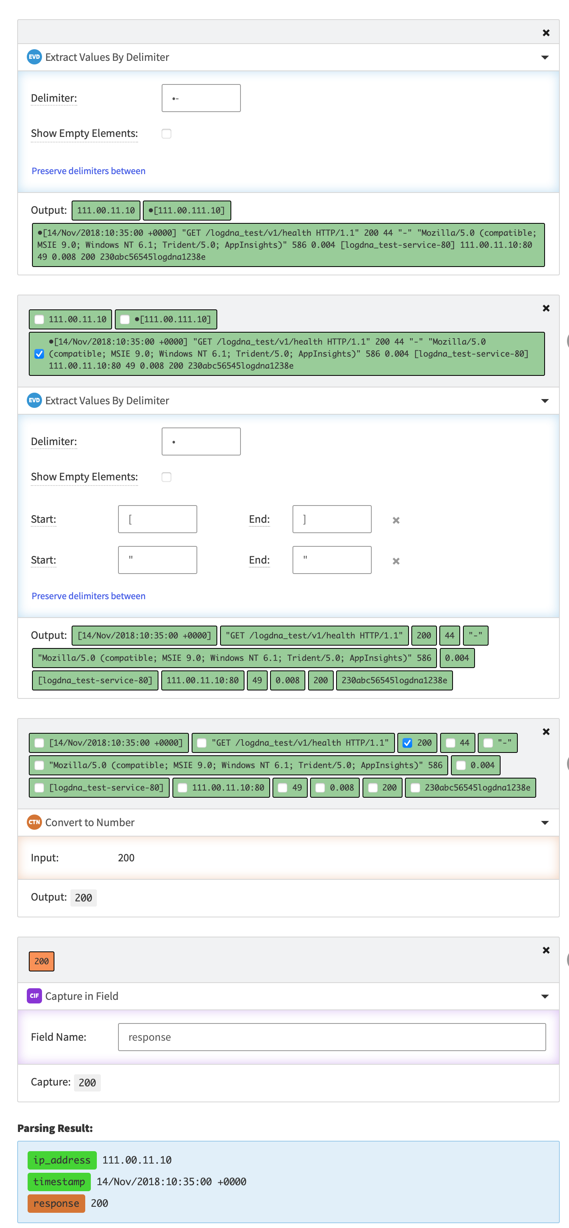
Task: Click the first Preserve delimiters between link
Action: 89,171
